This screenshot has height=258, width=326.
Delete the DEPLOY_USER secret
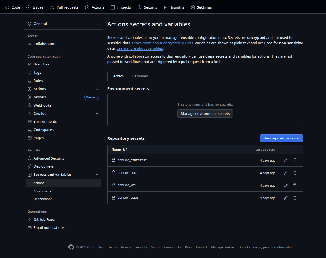[295, 198]
